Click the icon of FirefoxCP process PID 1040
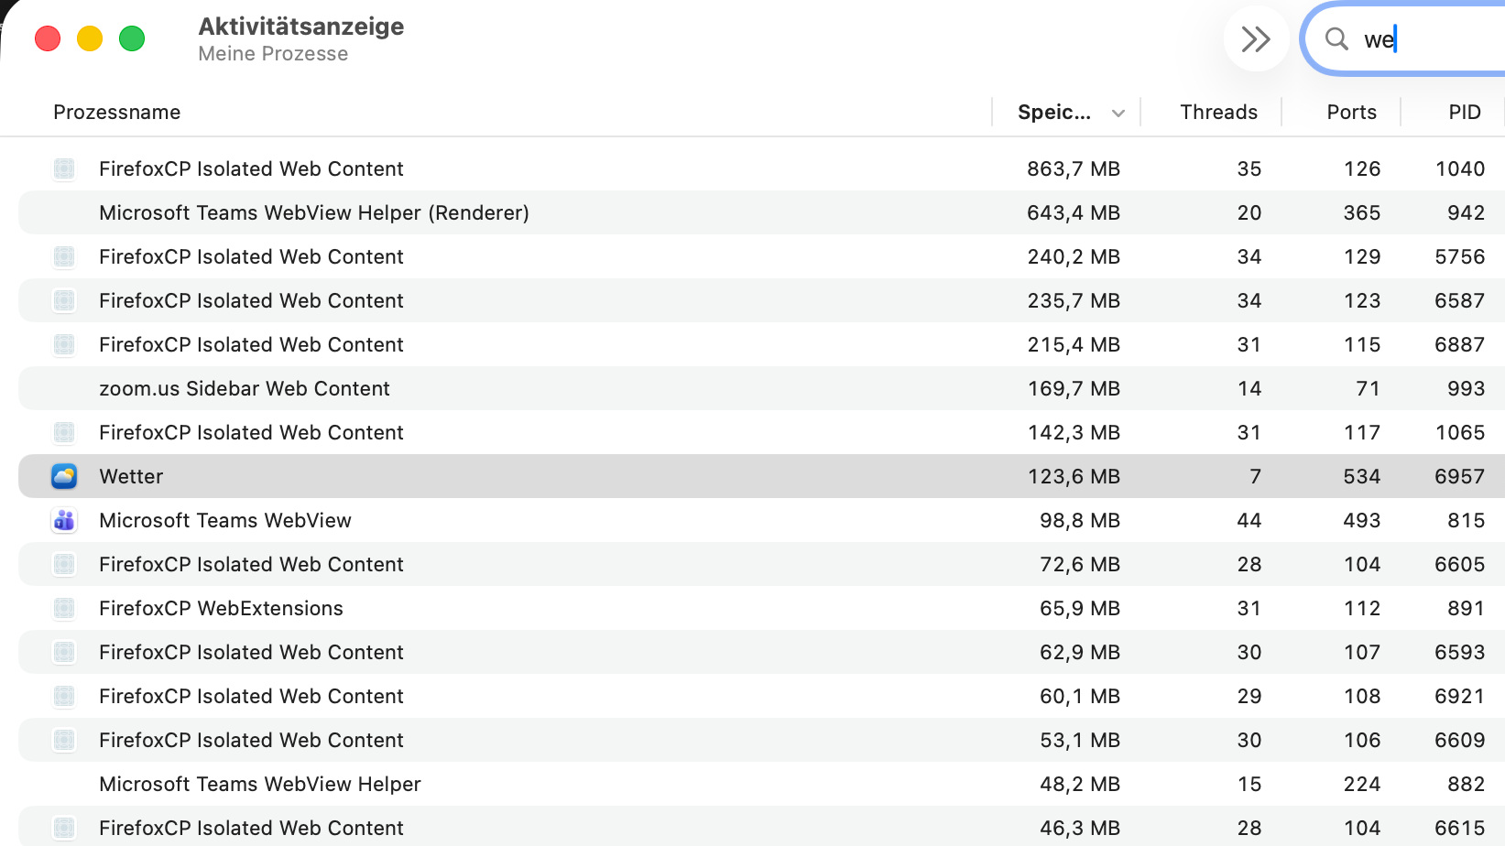The height and width of the screenshot is (846, 1505). point(64,168)
